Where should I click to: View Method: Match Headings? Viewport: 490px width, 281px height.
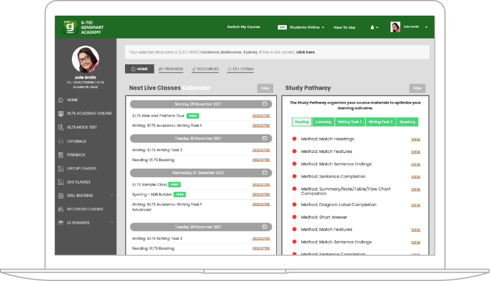point(416,139)
